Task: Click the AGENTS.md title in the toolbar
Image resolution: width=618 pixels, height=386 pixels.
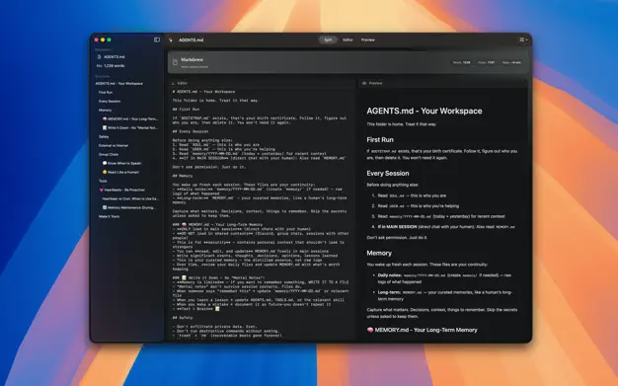Action: point(192,39)
